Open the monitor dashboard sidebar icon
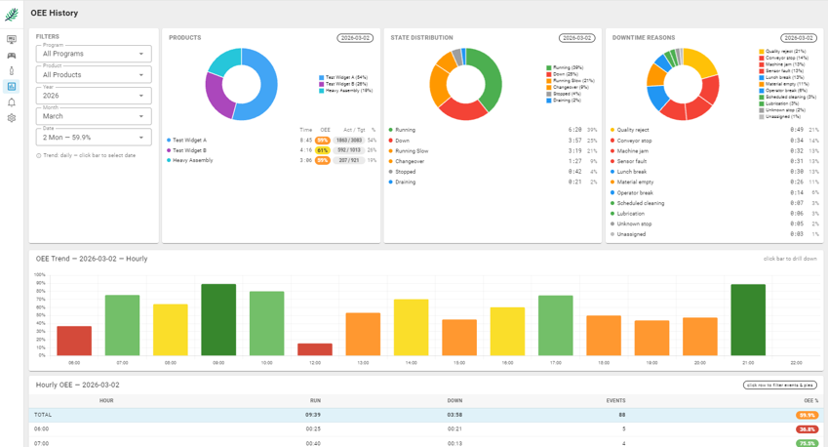Viewport: 828px width, 447px height. [x=12, y=40]
